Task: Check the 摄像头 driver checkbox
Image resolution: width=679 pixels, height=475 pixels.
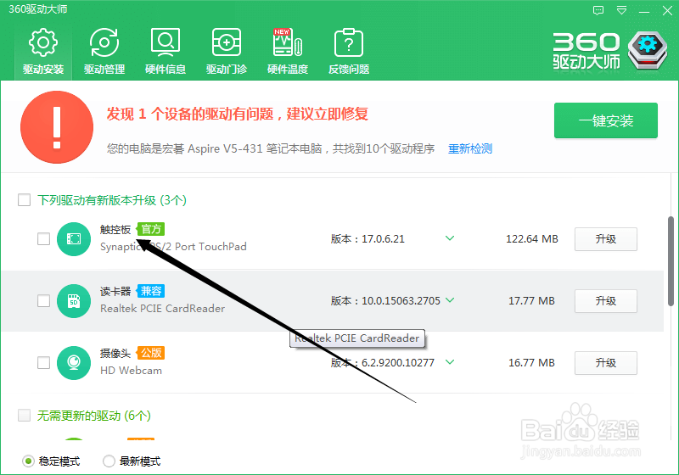Action: click(x=44, y=362)
